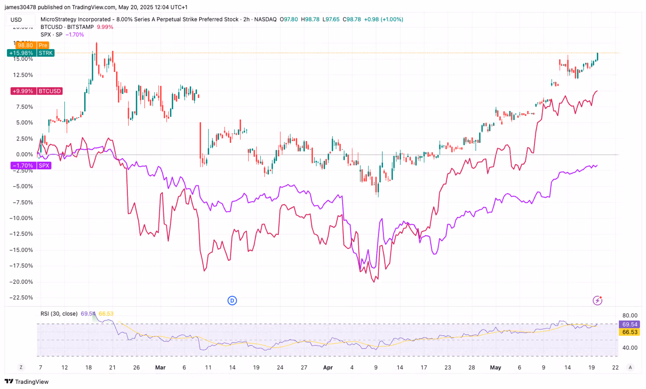Click the Apr label on time axis
Image resolution: width=646 pixels, height=389 pixels.
328,367
